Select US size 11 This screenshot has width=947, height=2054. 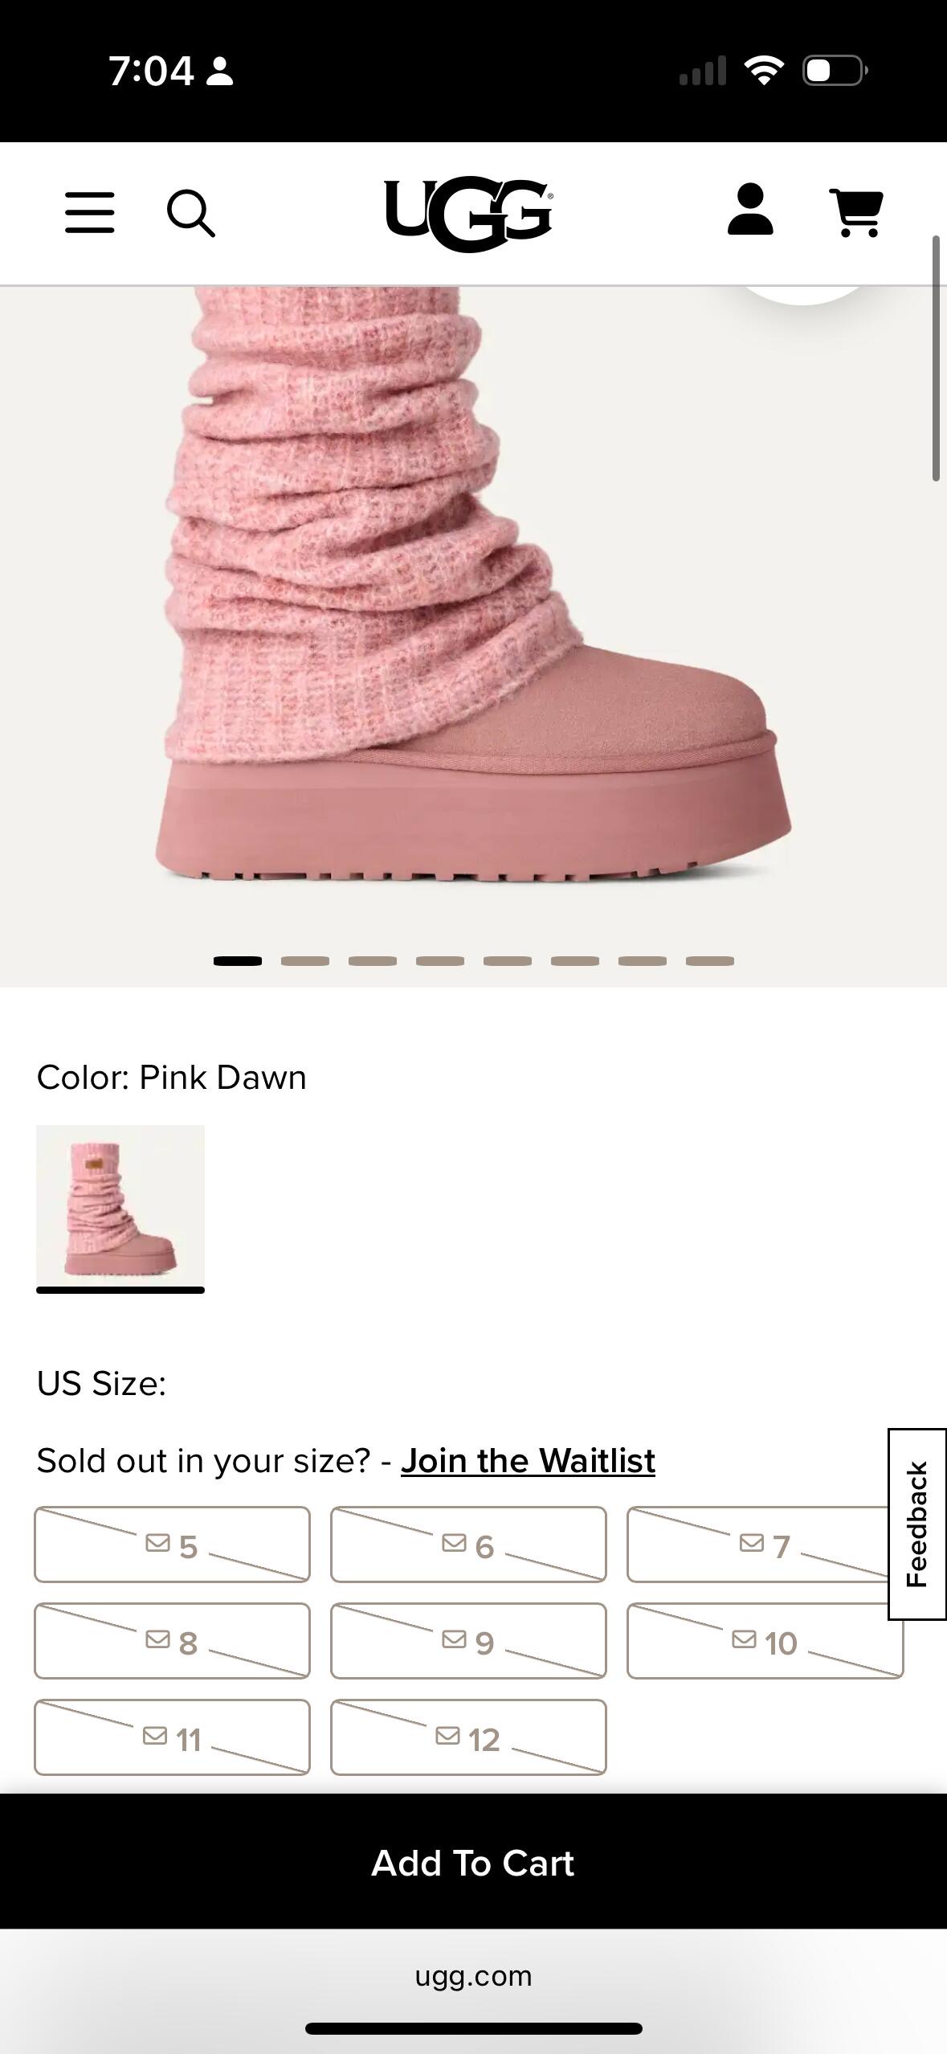(x=172, y=1737)
